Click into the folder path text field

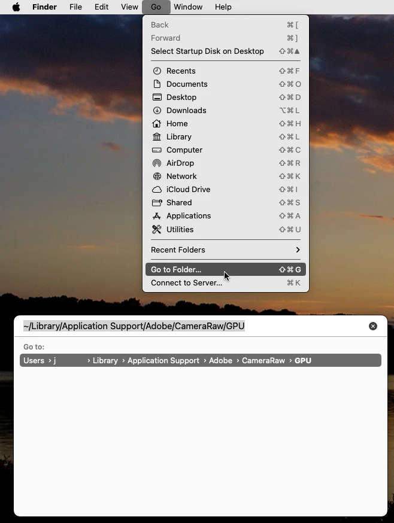tap(193, 326)
